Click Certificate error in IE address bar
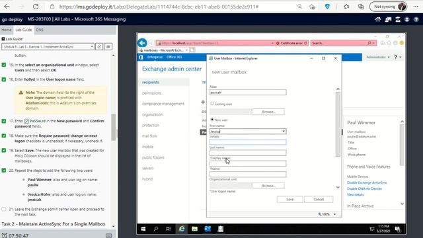423x238 pixels. [291, 43]
